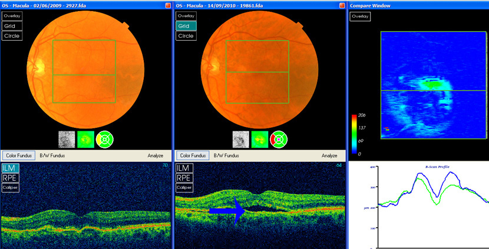Enable RPE layer in the 2010 B-scan
This screenshot has width=489, height=249.
coord(184,178)
